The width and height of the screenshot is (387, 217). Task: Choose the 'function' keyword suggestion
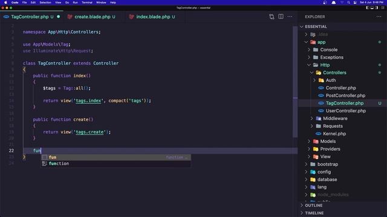pos(115,163)
